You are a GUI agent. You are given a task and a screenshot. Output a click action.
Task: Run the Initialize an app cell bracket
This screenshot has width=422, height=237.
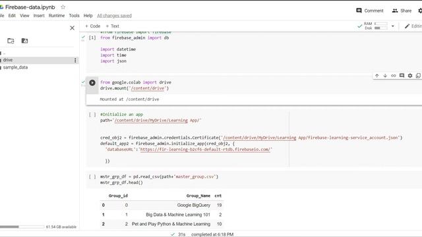(92, 115)
